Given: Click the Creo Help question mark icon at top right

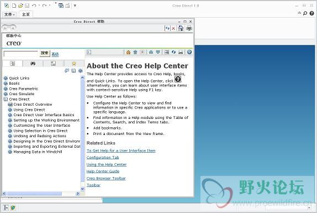Looking at the screenshot, I should point(311,13).
